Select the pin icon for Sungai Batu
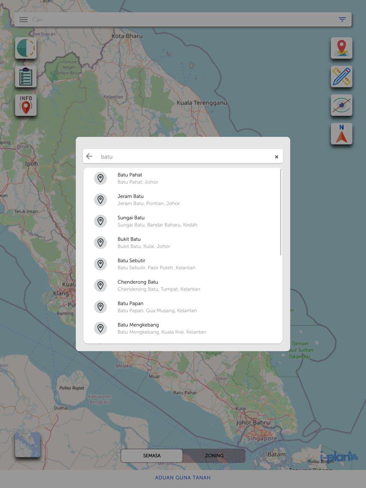Screen dimensions: 366x488 pos(100,221)
